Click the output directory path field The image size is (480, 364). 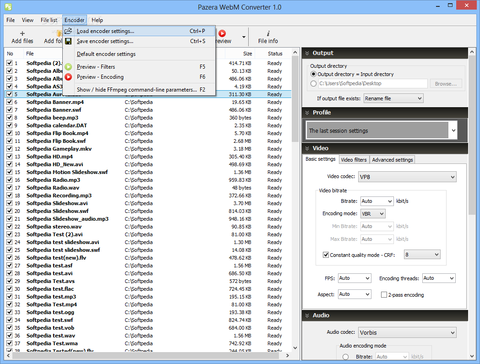tap(372, 84)
